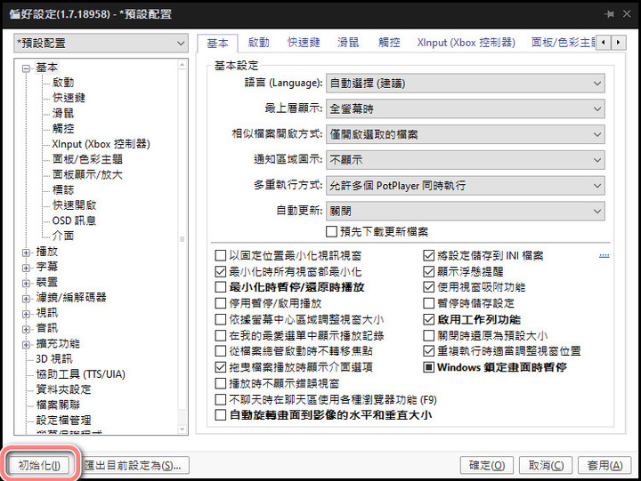Switch to the 啟動 tab
The image size is (641, 481).
pos(258,43)
